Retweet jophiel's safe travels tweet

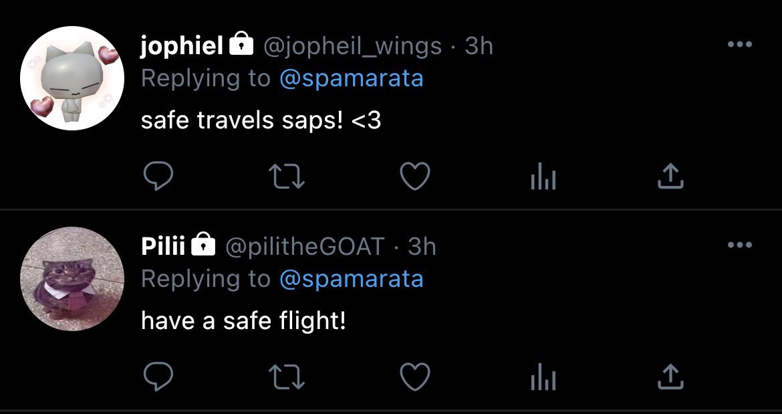tap(286, 177)
